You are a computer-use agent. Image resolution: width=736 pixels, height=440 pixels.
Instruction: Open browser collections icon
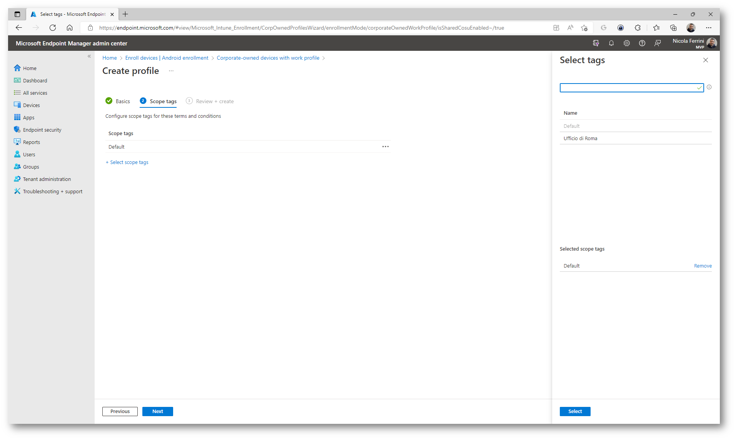(673, 28)
